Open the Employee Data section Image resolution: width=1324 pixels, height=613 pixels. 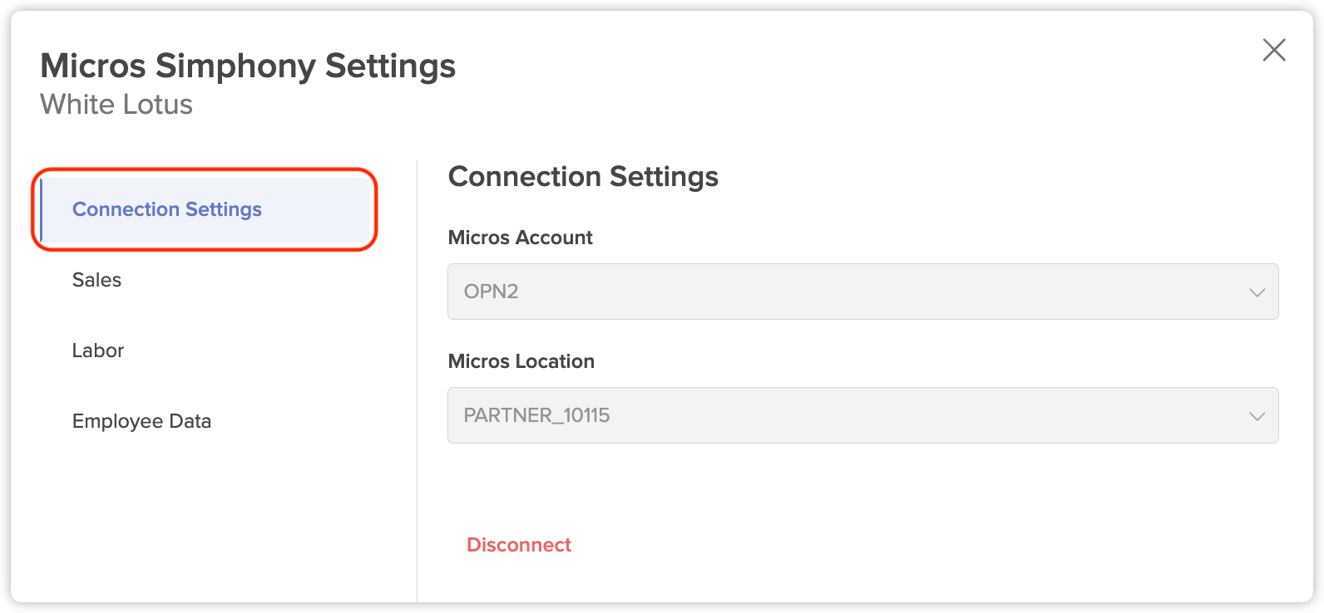[x=141, y=421]
